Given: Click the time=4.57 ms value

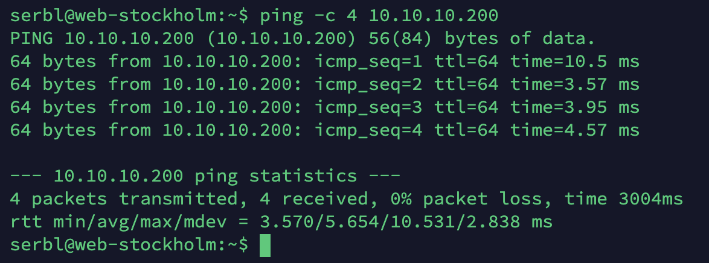Looking at the screenshot, I should click(x=574, y=130).
